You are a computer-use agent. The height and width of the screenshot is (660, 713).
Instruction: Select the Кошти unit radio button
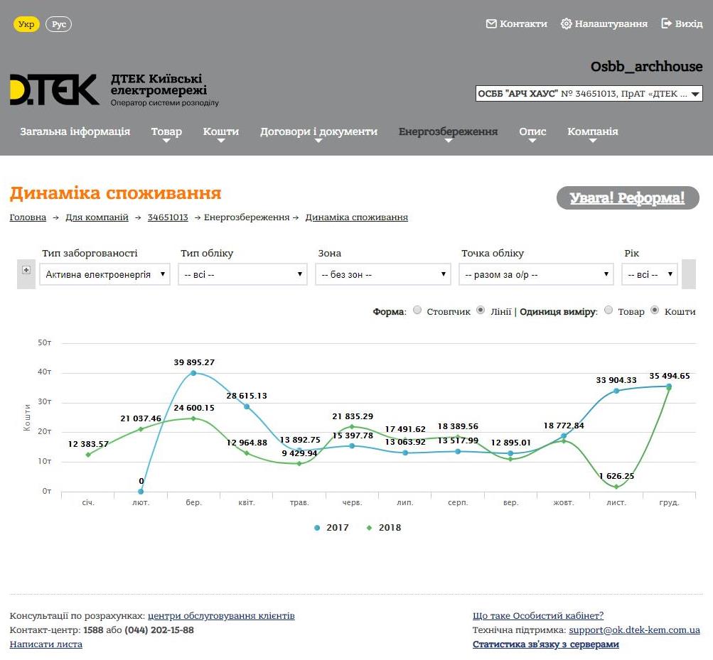(x=655, y=310)
